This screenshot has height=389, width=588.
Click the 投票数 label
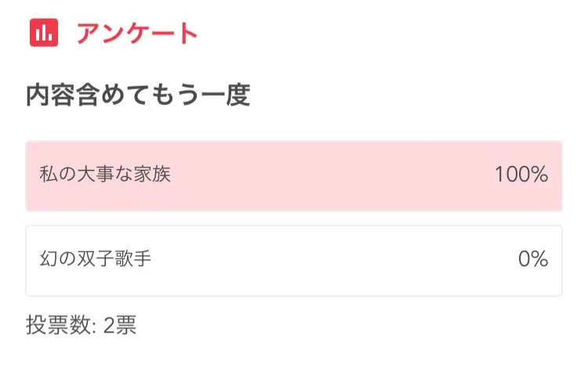[56, 326]
